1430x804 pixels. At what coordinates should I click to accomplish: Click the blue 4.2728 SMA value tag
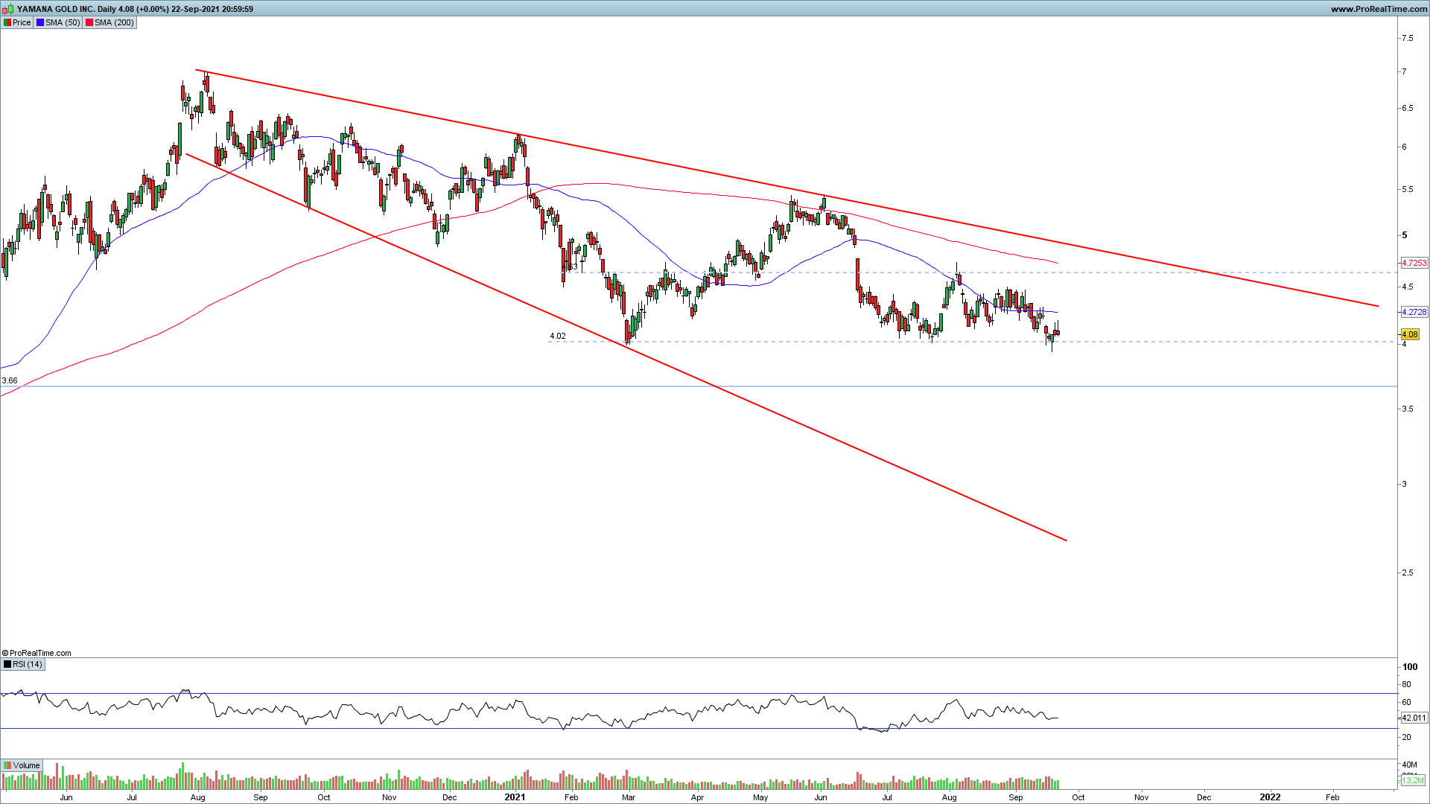tap(1414, 312)
